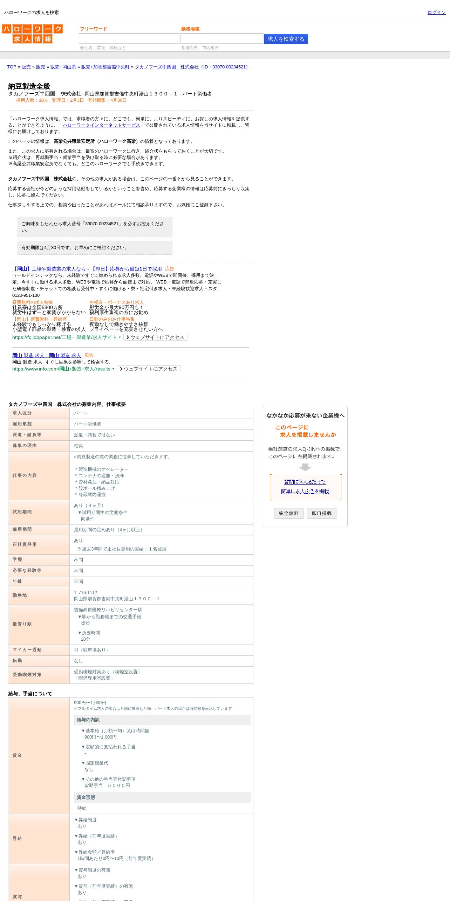
Task: Click the down arrow graphic in sidebar
Action: point(305,467)
